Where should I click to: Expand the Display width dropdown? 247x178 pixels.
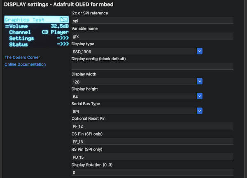[x=199, y=81]
